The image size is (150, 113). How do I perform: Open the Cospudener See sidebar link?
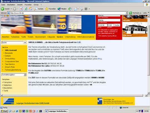(12, 61)
